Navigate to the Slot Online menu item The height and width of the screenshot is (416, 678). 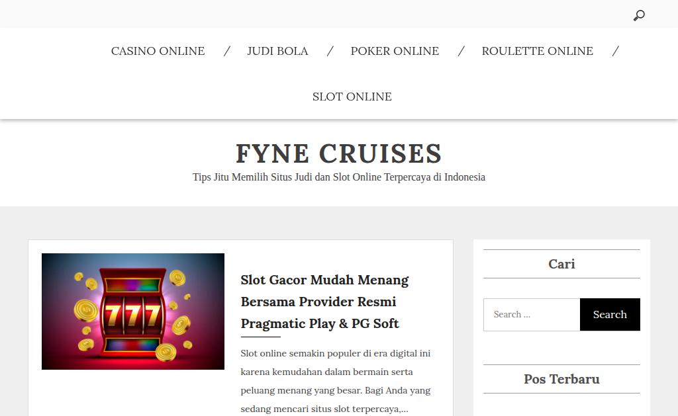(x=352, y=97)
